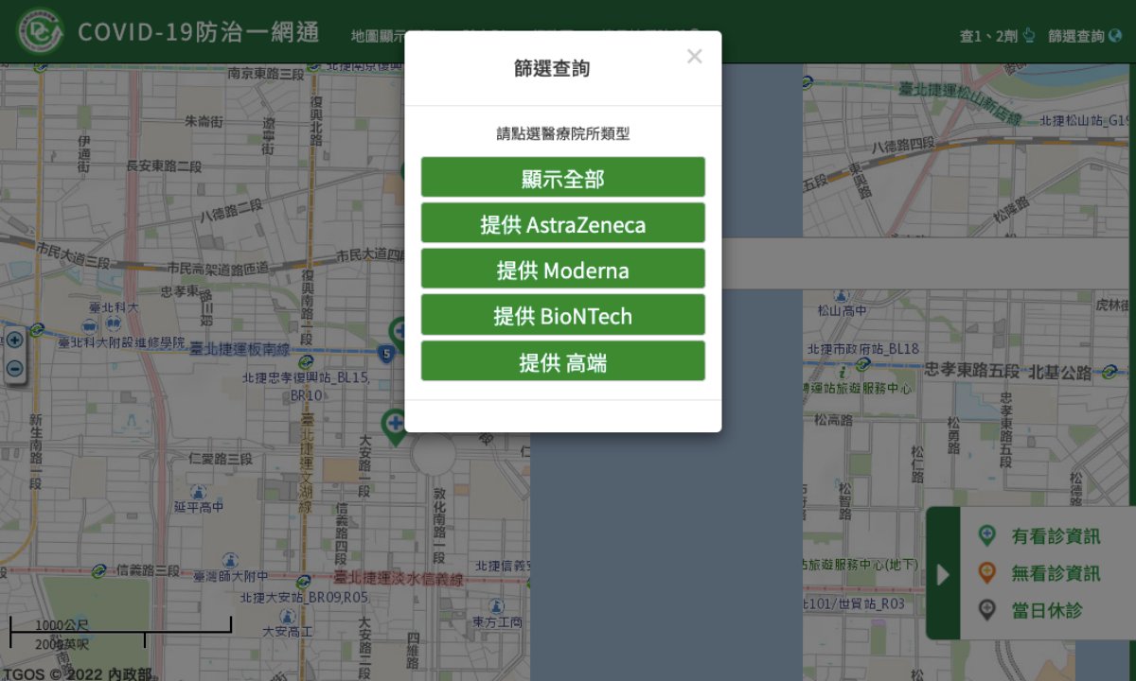Image resolution: width=1136 pixels, height=681 pixels.
Task: Filter clinics by 提供 Moderna
Action: [562, 270]
